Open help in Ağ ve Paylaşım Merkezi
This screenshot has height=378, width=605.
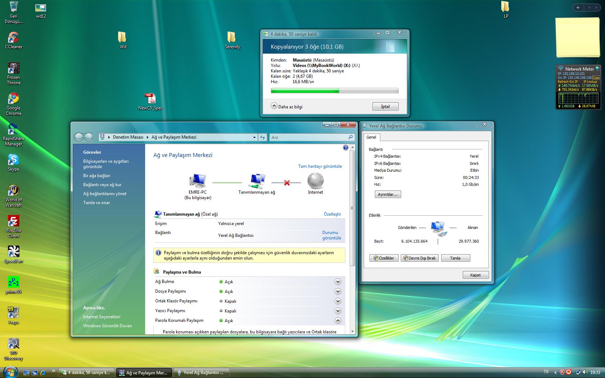click(346, 148)
